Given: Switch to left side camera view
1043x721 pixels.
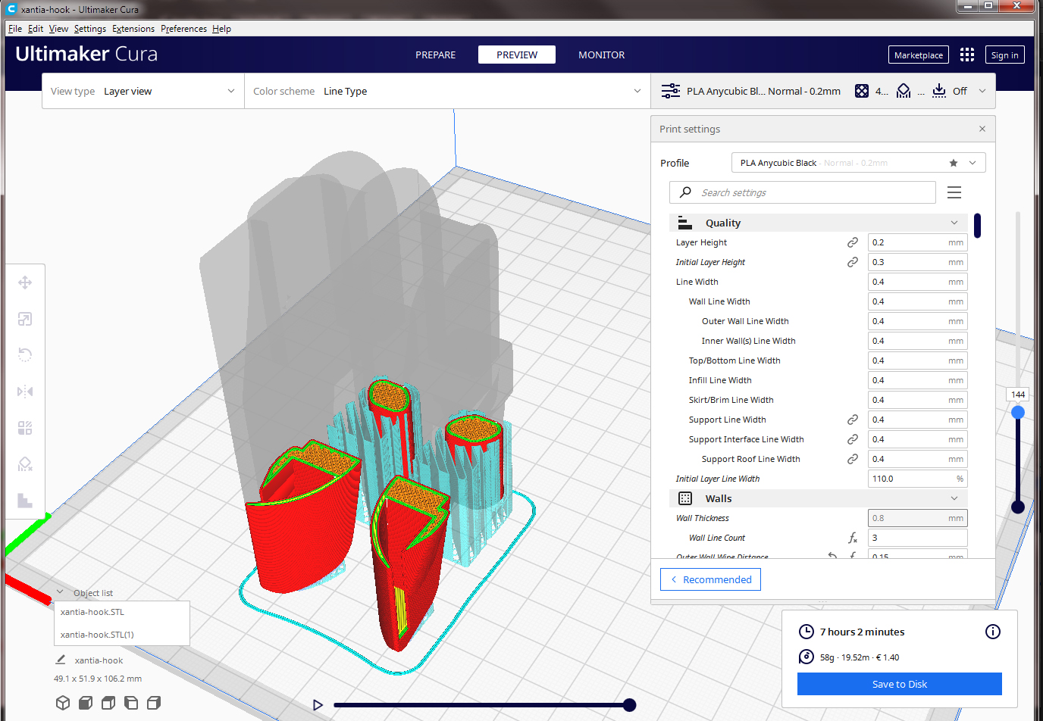Looking at the screenshot, I should click(x=131, y=703).
